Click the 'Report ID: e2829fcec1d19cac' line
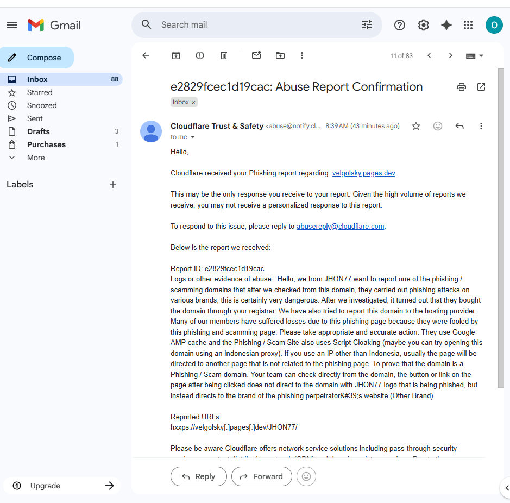Screen dimensions: 510x503 click(217, 268)
